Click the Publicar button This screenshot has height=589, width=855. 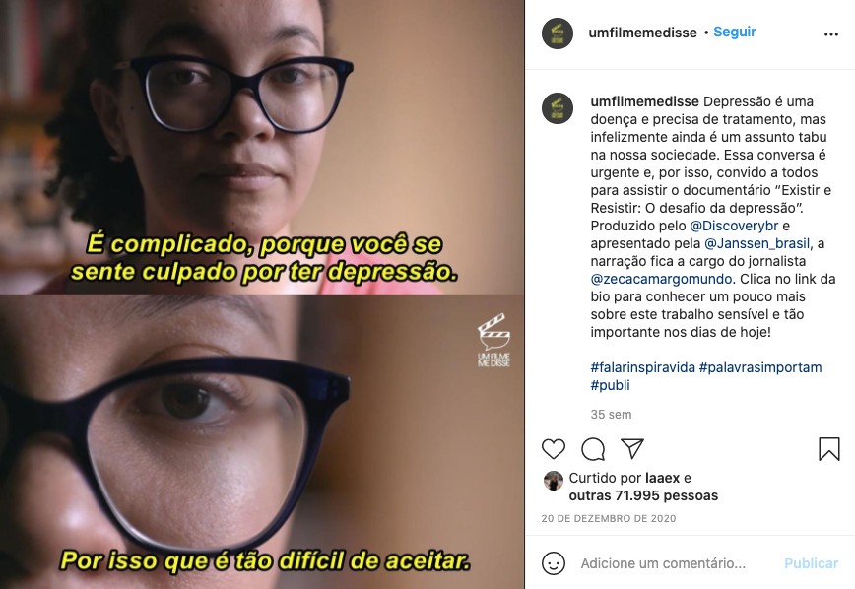tap(811, 563)
